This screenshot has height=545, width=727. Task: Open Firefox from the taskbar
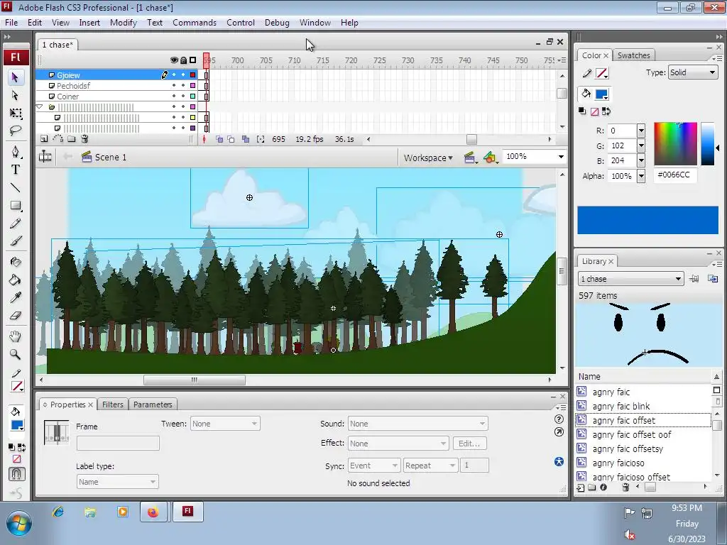point(153,512)
